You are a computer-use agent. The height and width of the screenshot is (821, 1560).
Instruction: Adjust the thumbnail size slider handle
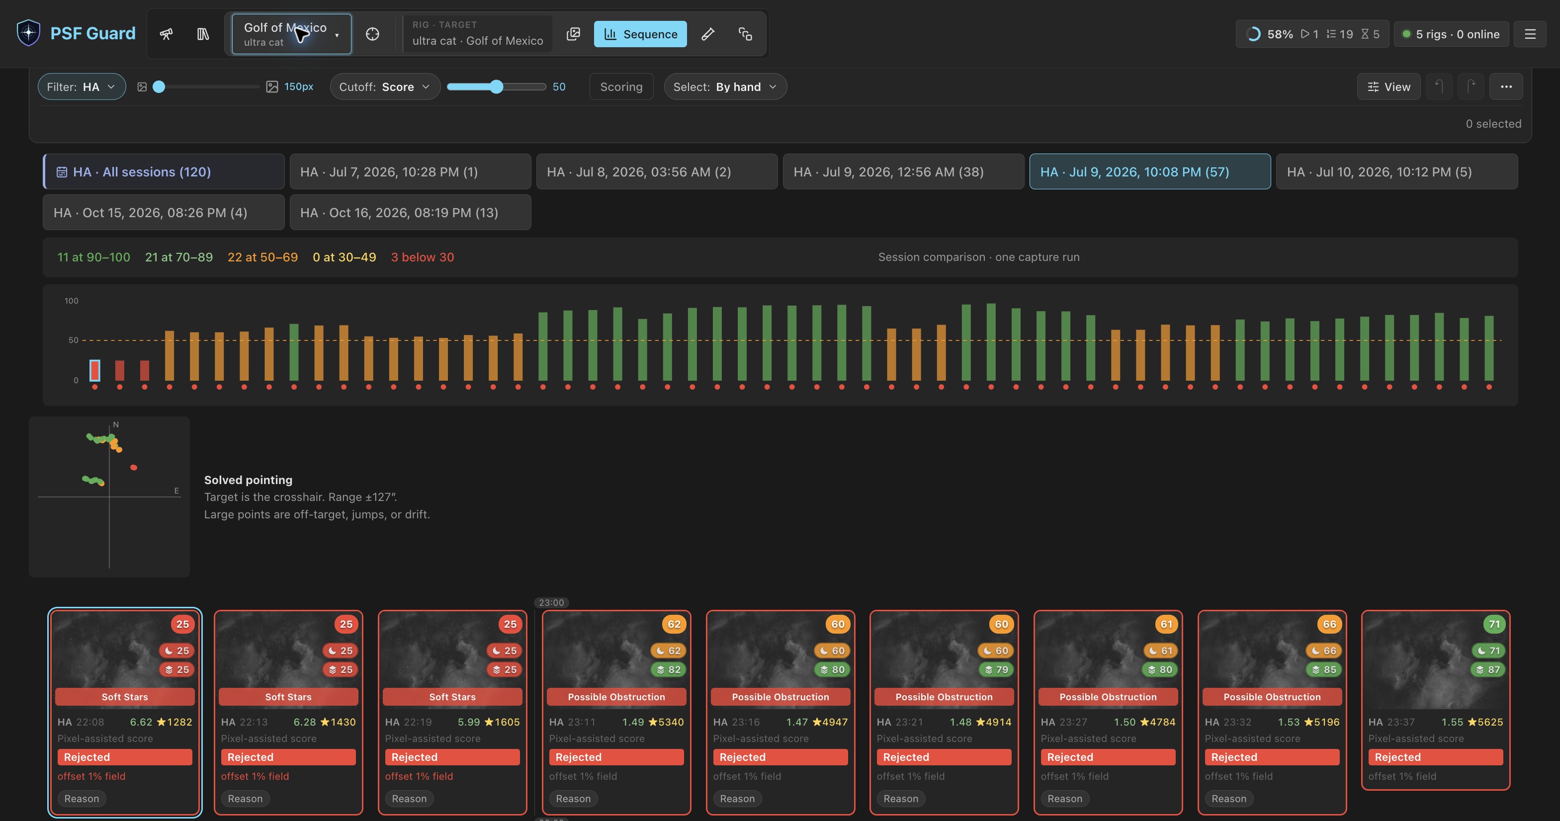coord(159,86)
